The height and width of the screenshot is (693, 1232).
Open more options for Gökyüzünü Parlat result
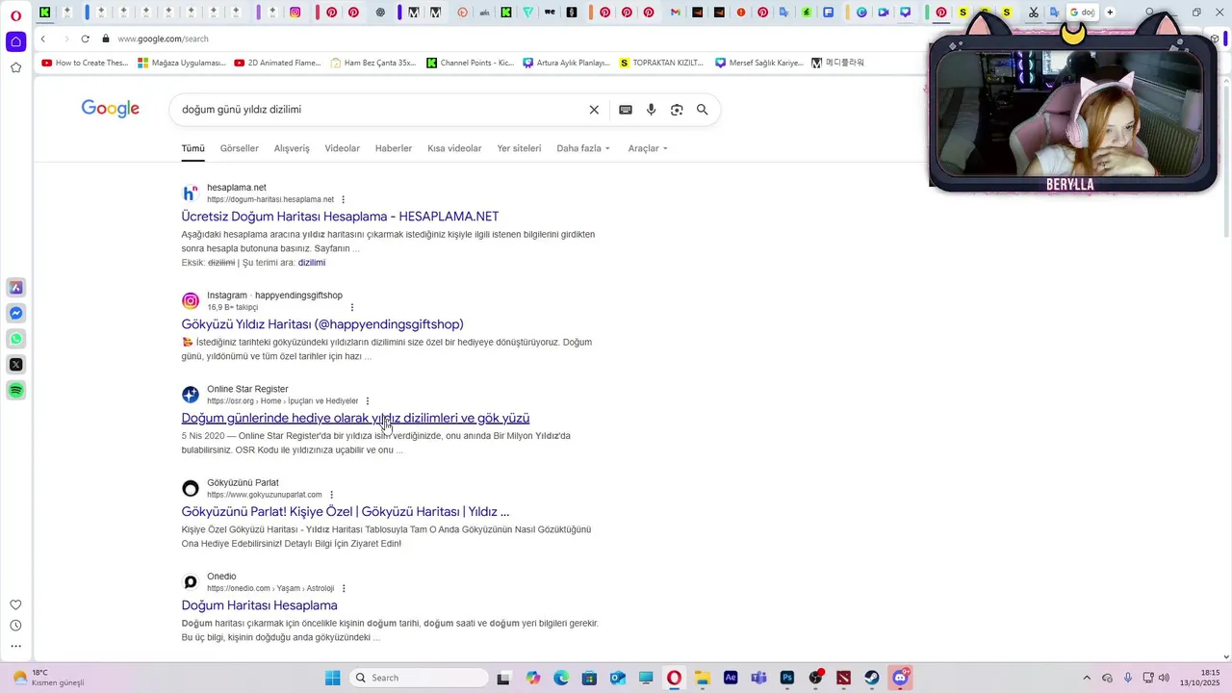point(331,495)
